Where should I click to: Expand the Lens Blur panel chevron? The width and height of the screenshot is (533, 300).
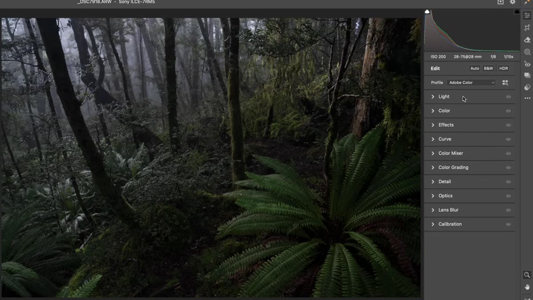433,210
